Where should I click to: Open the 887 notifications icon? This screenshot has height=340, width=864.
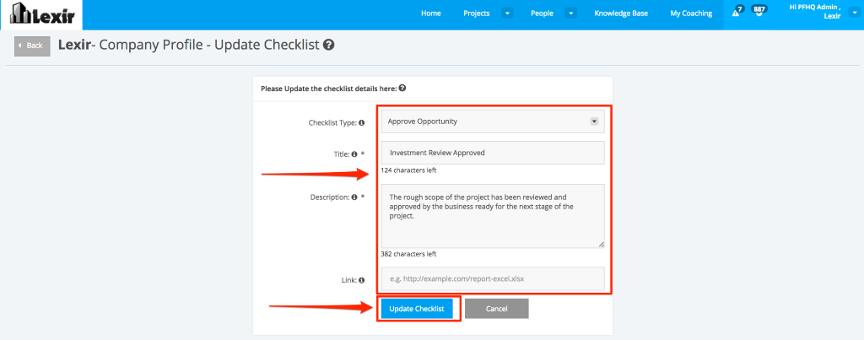[759, 11]
